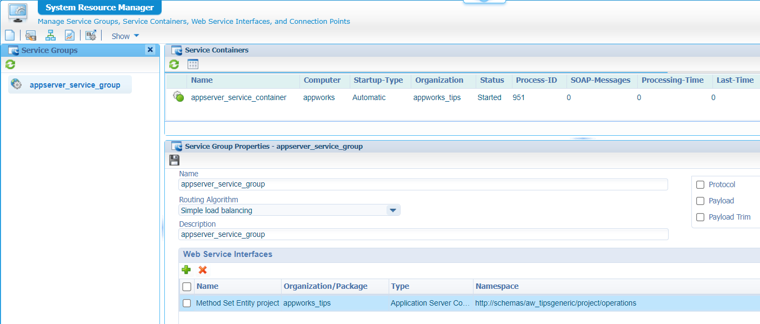Image resolution: width=760 pixels, height=324 pixels.
Task: Select appserver_service_group in Service Groups
Action: point(75,85)
